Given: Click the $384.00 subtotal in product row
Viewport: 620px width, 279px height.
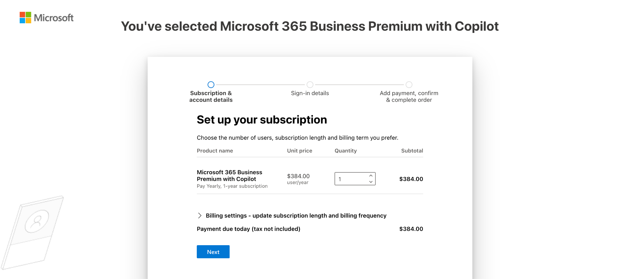Looking at the screenshot, I should tap(411, 179).
